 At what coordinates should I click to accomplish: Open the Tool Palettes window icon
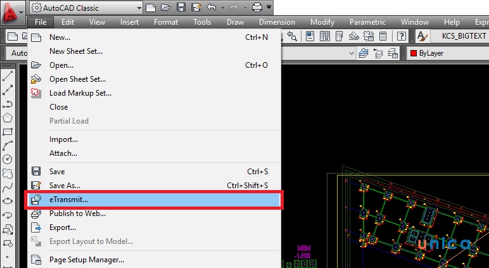pyautogui.click(x=339, y=36)
